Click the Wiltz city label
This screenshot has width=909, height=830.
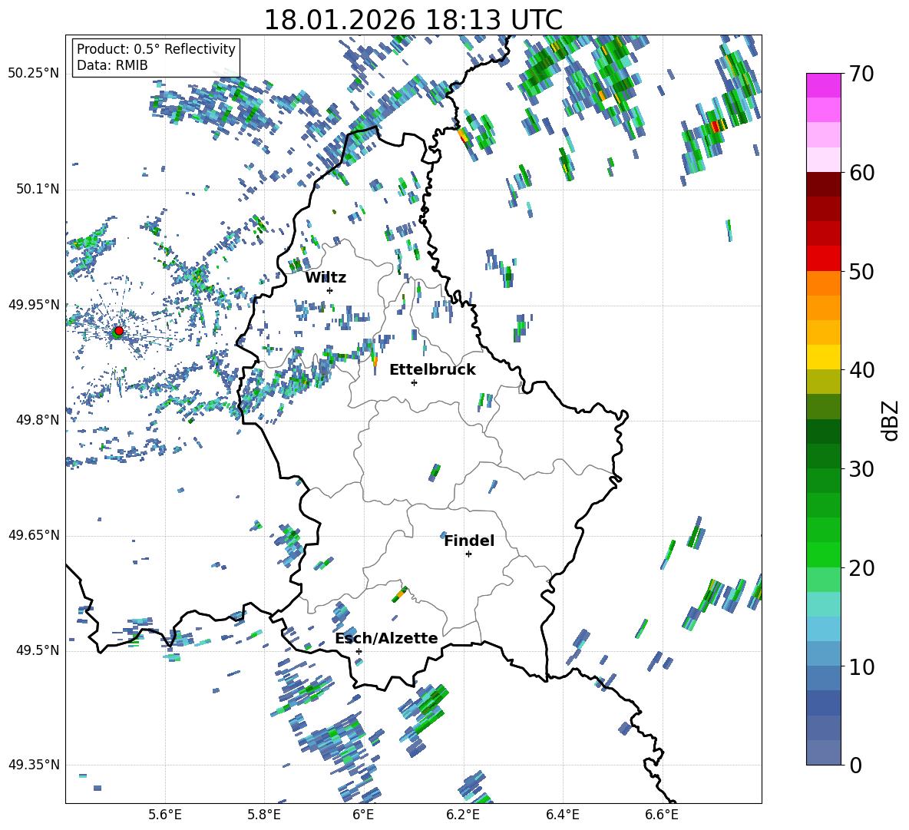(x=326, y=278)
